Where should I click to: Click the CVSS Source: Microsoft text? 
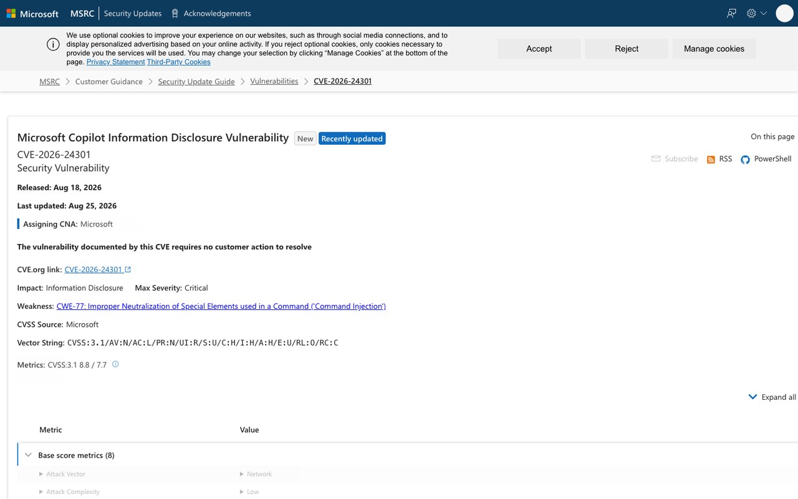pyautogui.click(x=58, y=324)
